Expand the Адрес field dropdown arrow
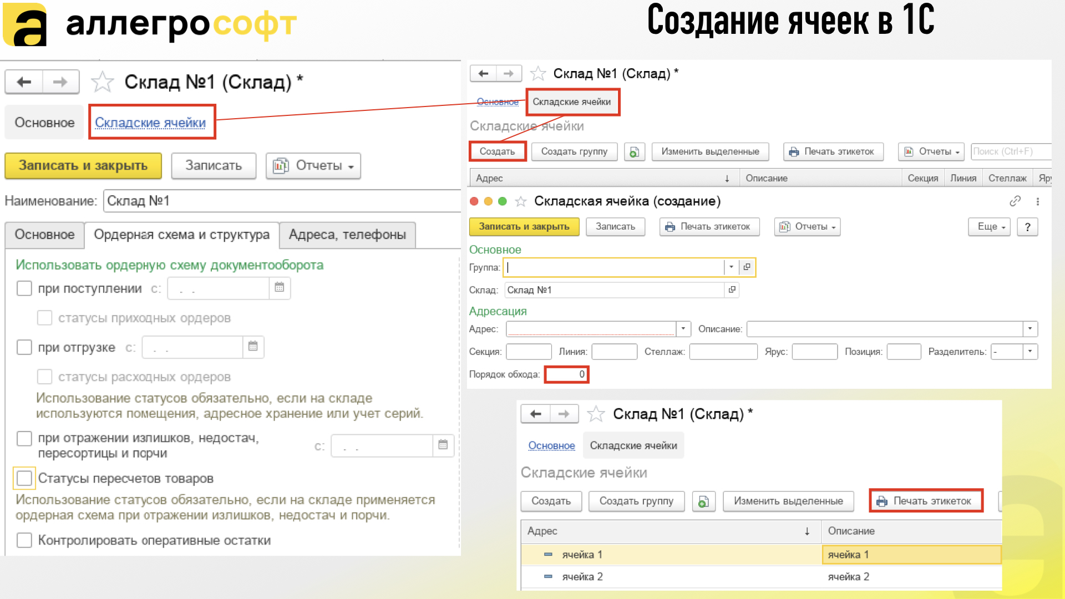Viewport: 1065px width, 599px height. click(x=683, y=328)
